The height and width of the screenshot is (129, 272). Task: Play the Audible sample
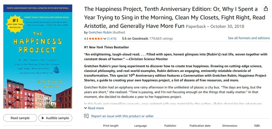point(55,118)
